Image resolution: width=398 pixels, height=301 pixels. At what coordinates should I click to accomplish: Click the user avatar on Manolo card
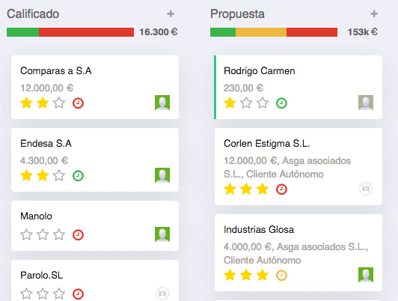[x=162, y=234]
